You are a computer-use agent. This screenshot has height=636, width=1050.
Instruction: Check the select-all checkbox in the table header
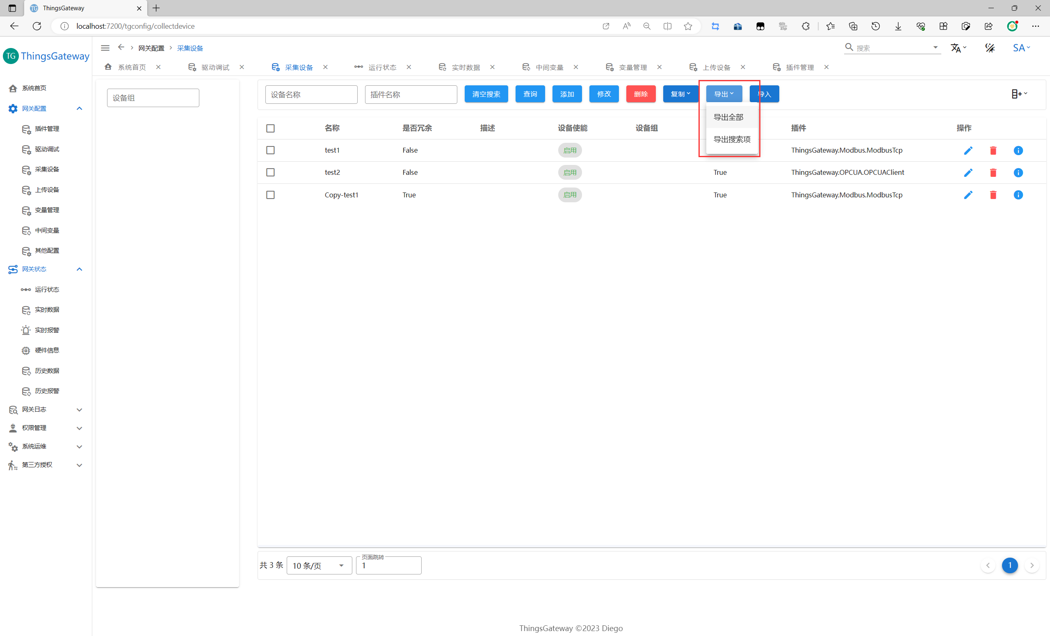pyautogui.click(x=270, y=128)
